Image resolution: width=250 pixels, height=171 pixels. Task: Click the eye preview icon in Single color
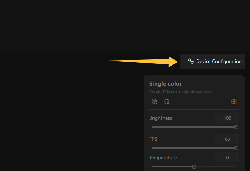coord(154,102)
